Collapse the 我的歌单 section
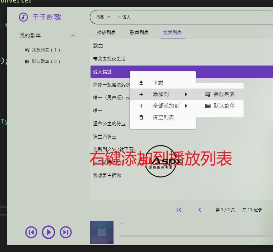 click(x=73, y=36)
